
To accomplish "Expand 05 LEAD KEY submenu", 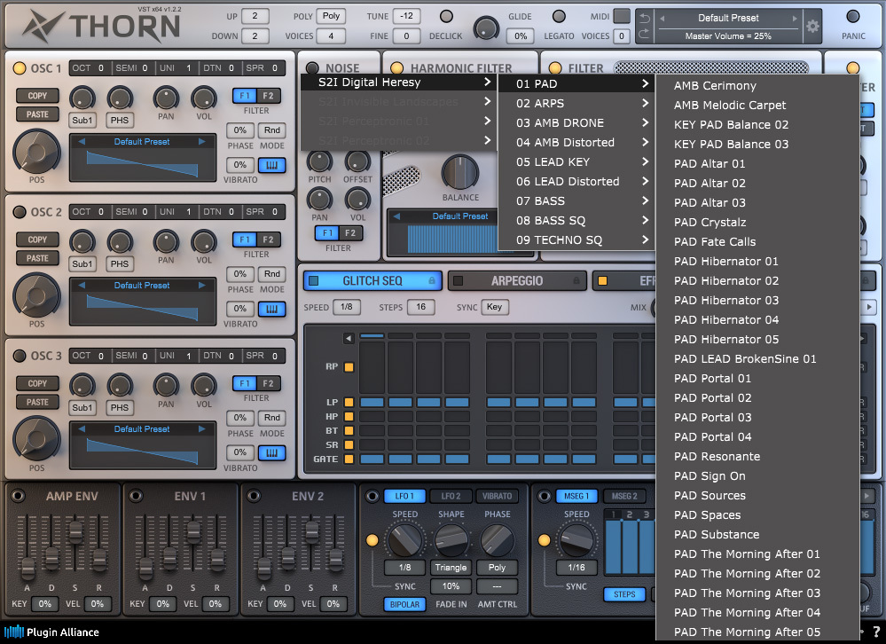I will pyautogui.click(x=576, y=161).
